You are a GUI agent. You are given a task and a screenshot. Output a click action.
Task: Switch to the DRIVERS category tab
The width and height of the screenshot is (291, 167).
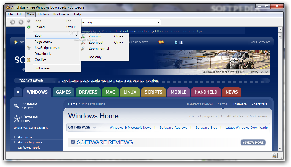[88, 92]
